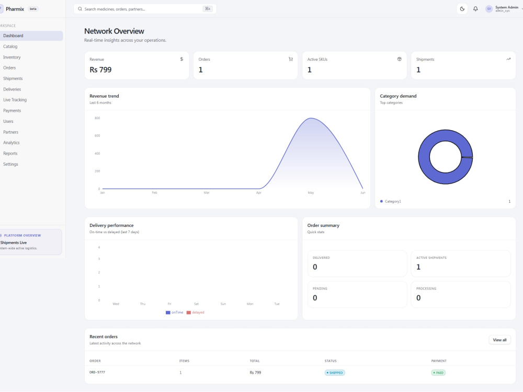
Task: Open Inventory from the sidebar
Action: [x=31, y=57]
